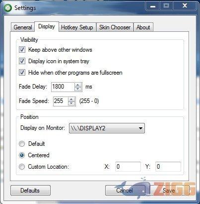Focus the X coordinate input field
Viewport: 200px width, 204px height.
[128, 167]
